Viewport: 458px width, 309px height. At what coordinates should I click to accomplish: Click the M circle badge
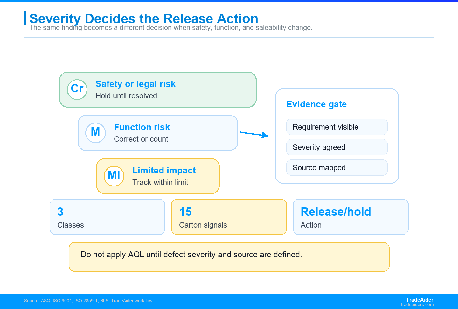pyautogui.click(x=95, y=133)
